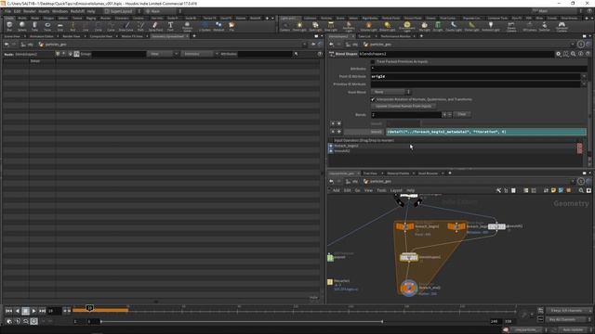Open the Windows menu

click(x=59, y=11)
